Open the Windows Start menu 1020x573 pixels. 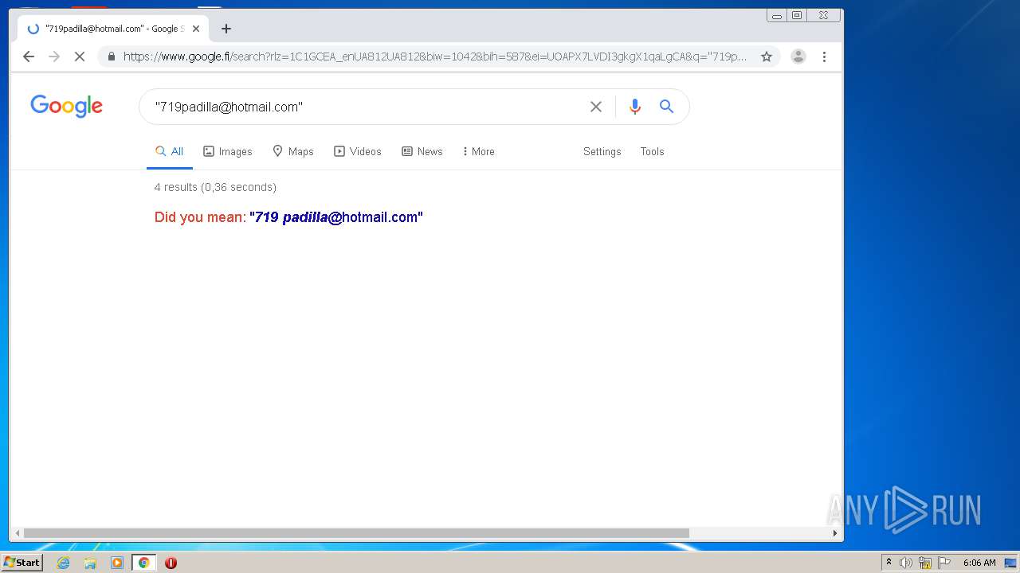coord(22,563)
